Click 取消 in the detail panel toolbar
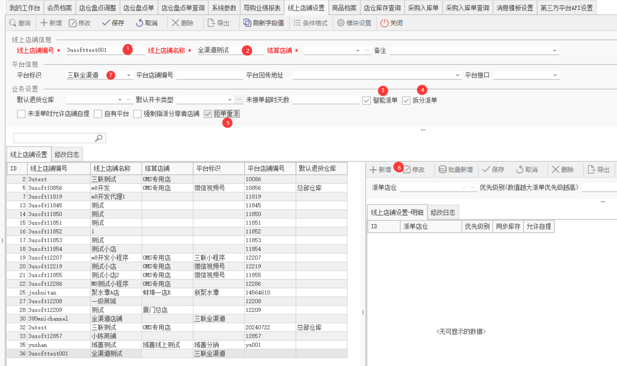 pyautogui.click(x=527, y=170)
